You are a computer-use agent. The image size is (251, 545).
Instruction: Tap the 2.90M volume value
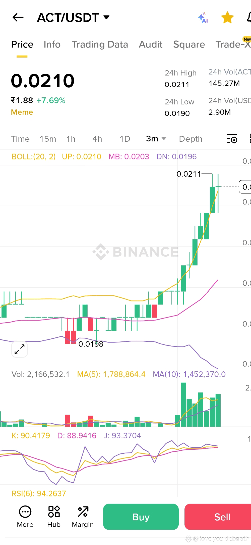point(220,112)
